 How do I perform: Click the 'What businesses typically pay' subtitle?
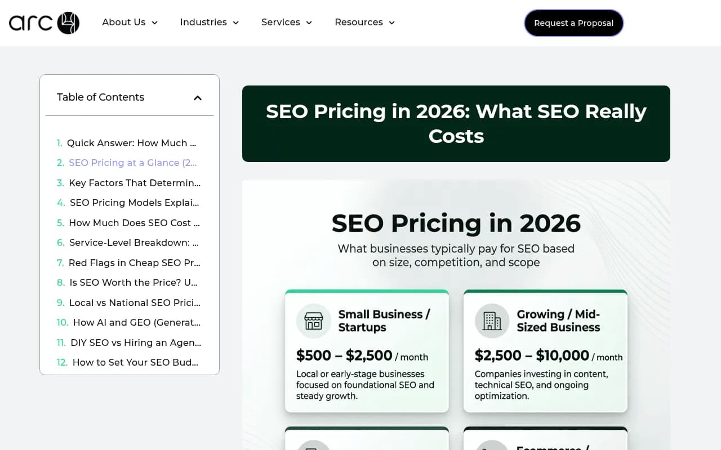[x=456, y=255]
